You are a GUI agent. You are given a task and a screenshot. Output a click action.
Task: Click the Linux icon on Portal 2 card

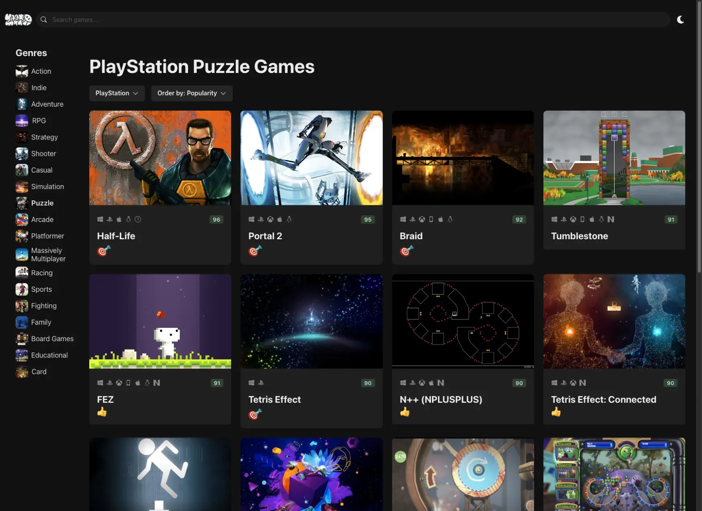(x=289, y=219)
